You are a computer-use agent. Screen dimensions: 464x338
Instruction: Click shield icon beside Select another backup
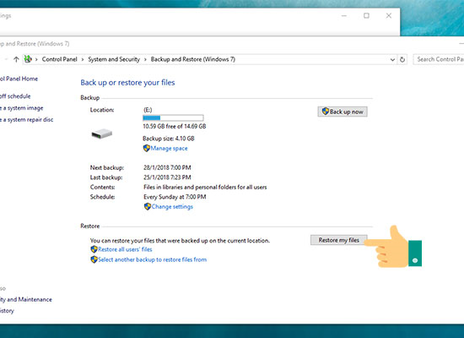[94, 259]
